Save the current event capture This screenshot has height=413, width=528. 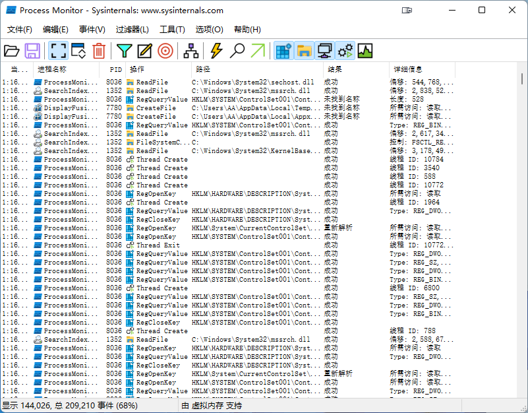coord(35,50)
